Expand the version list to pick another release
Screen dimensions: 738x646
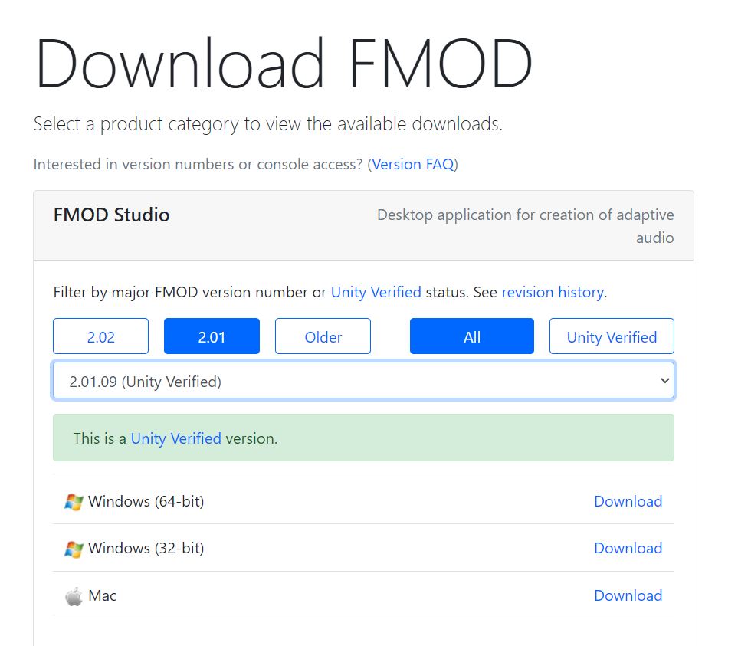[364, 379]
